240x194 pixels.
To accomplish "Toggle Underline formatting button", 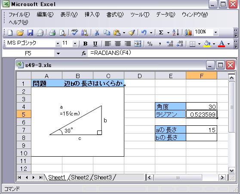I will tap(95, 44).
